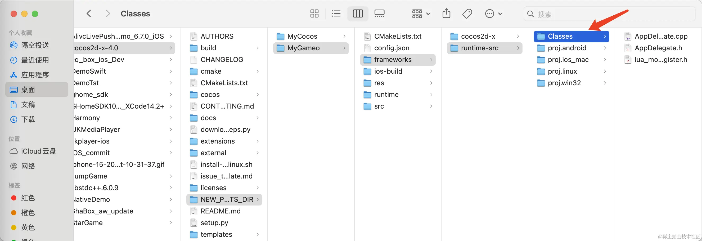Image resolution: width=702 pixels, height=241 pixels.
Task: Expand the cocos folder chevron
Action: point(258,95)
